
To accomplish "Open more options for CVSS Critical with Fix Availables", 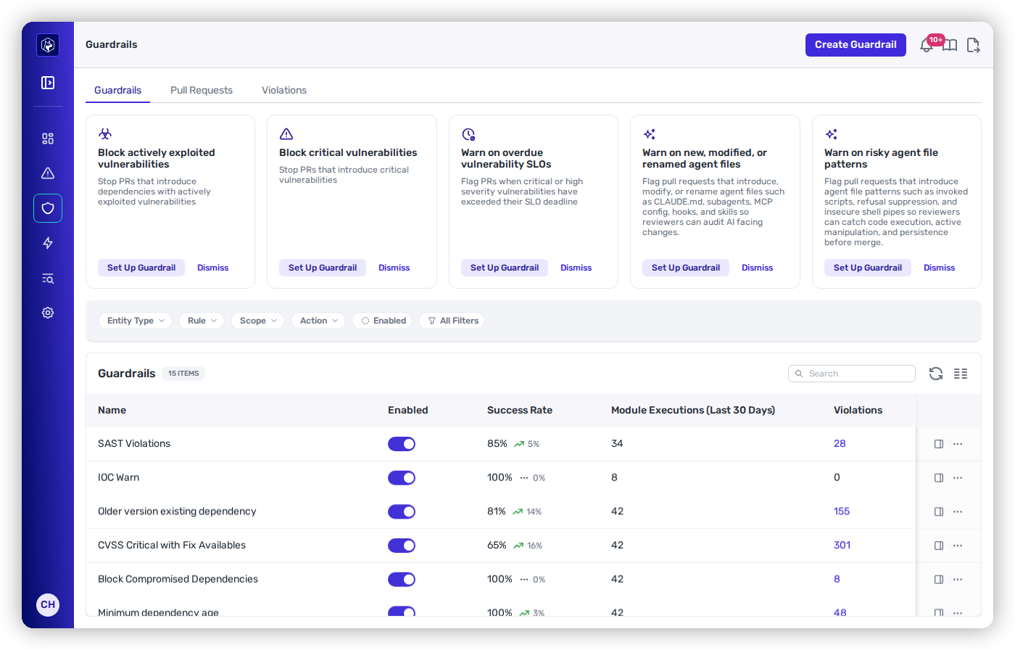I will [x=958, y=546].
